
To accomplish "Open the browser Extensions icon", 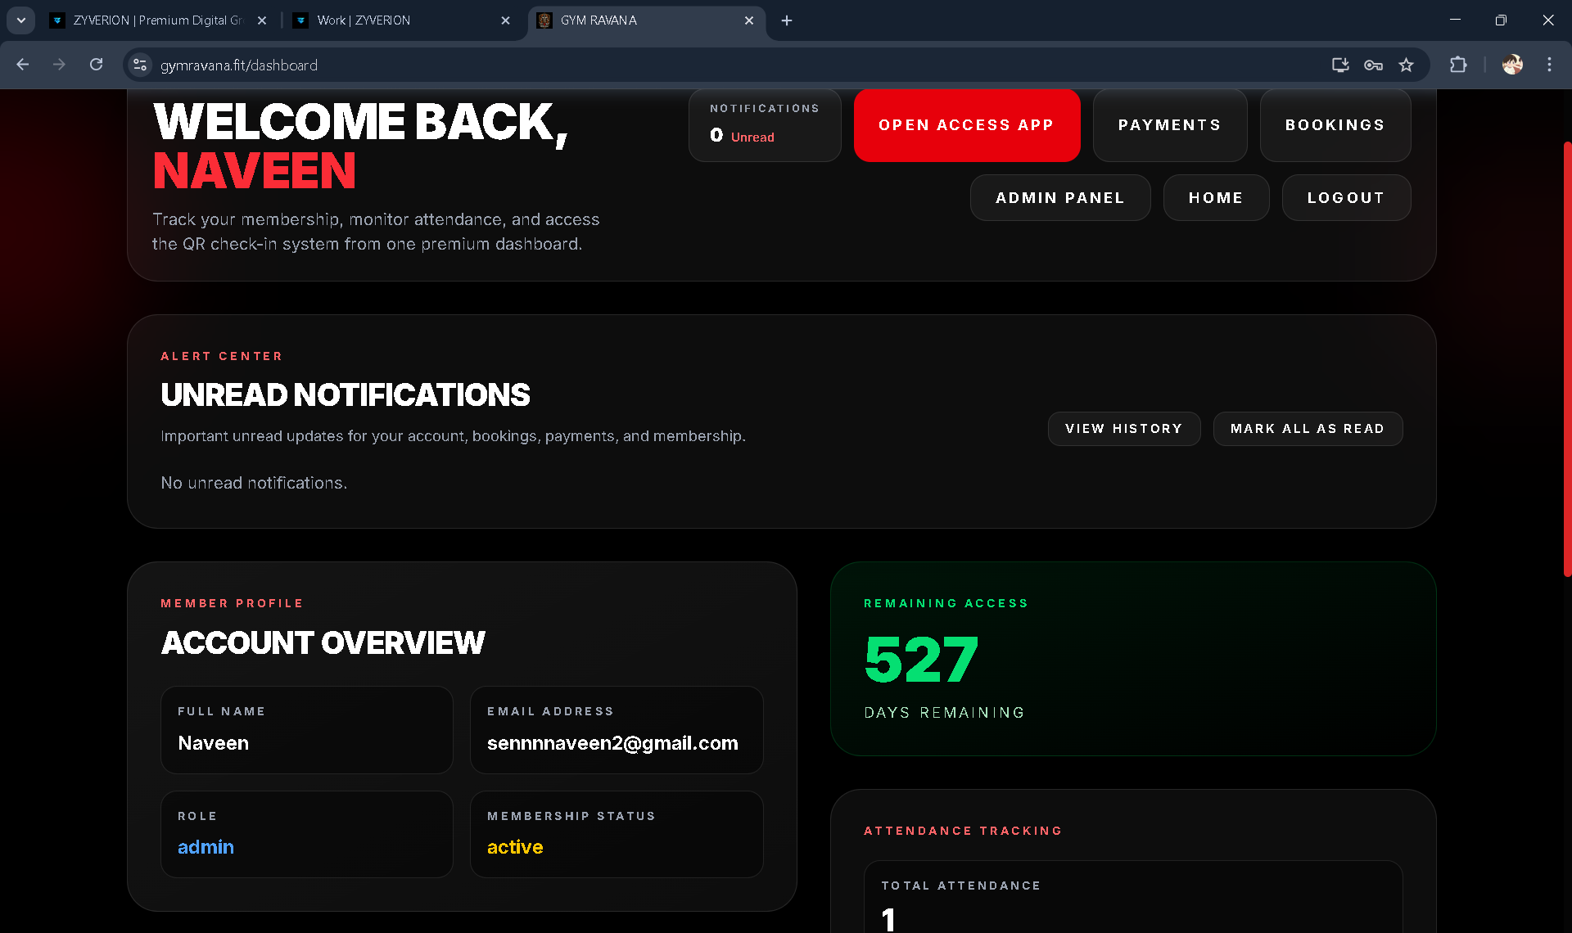I will point(1458,65).
